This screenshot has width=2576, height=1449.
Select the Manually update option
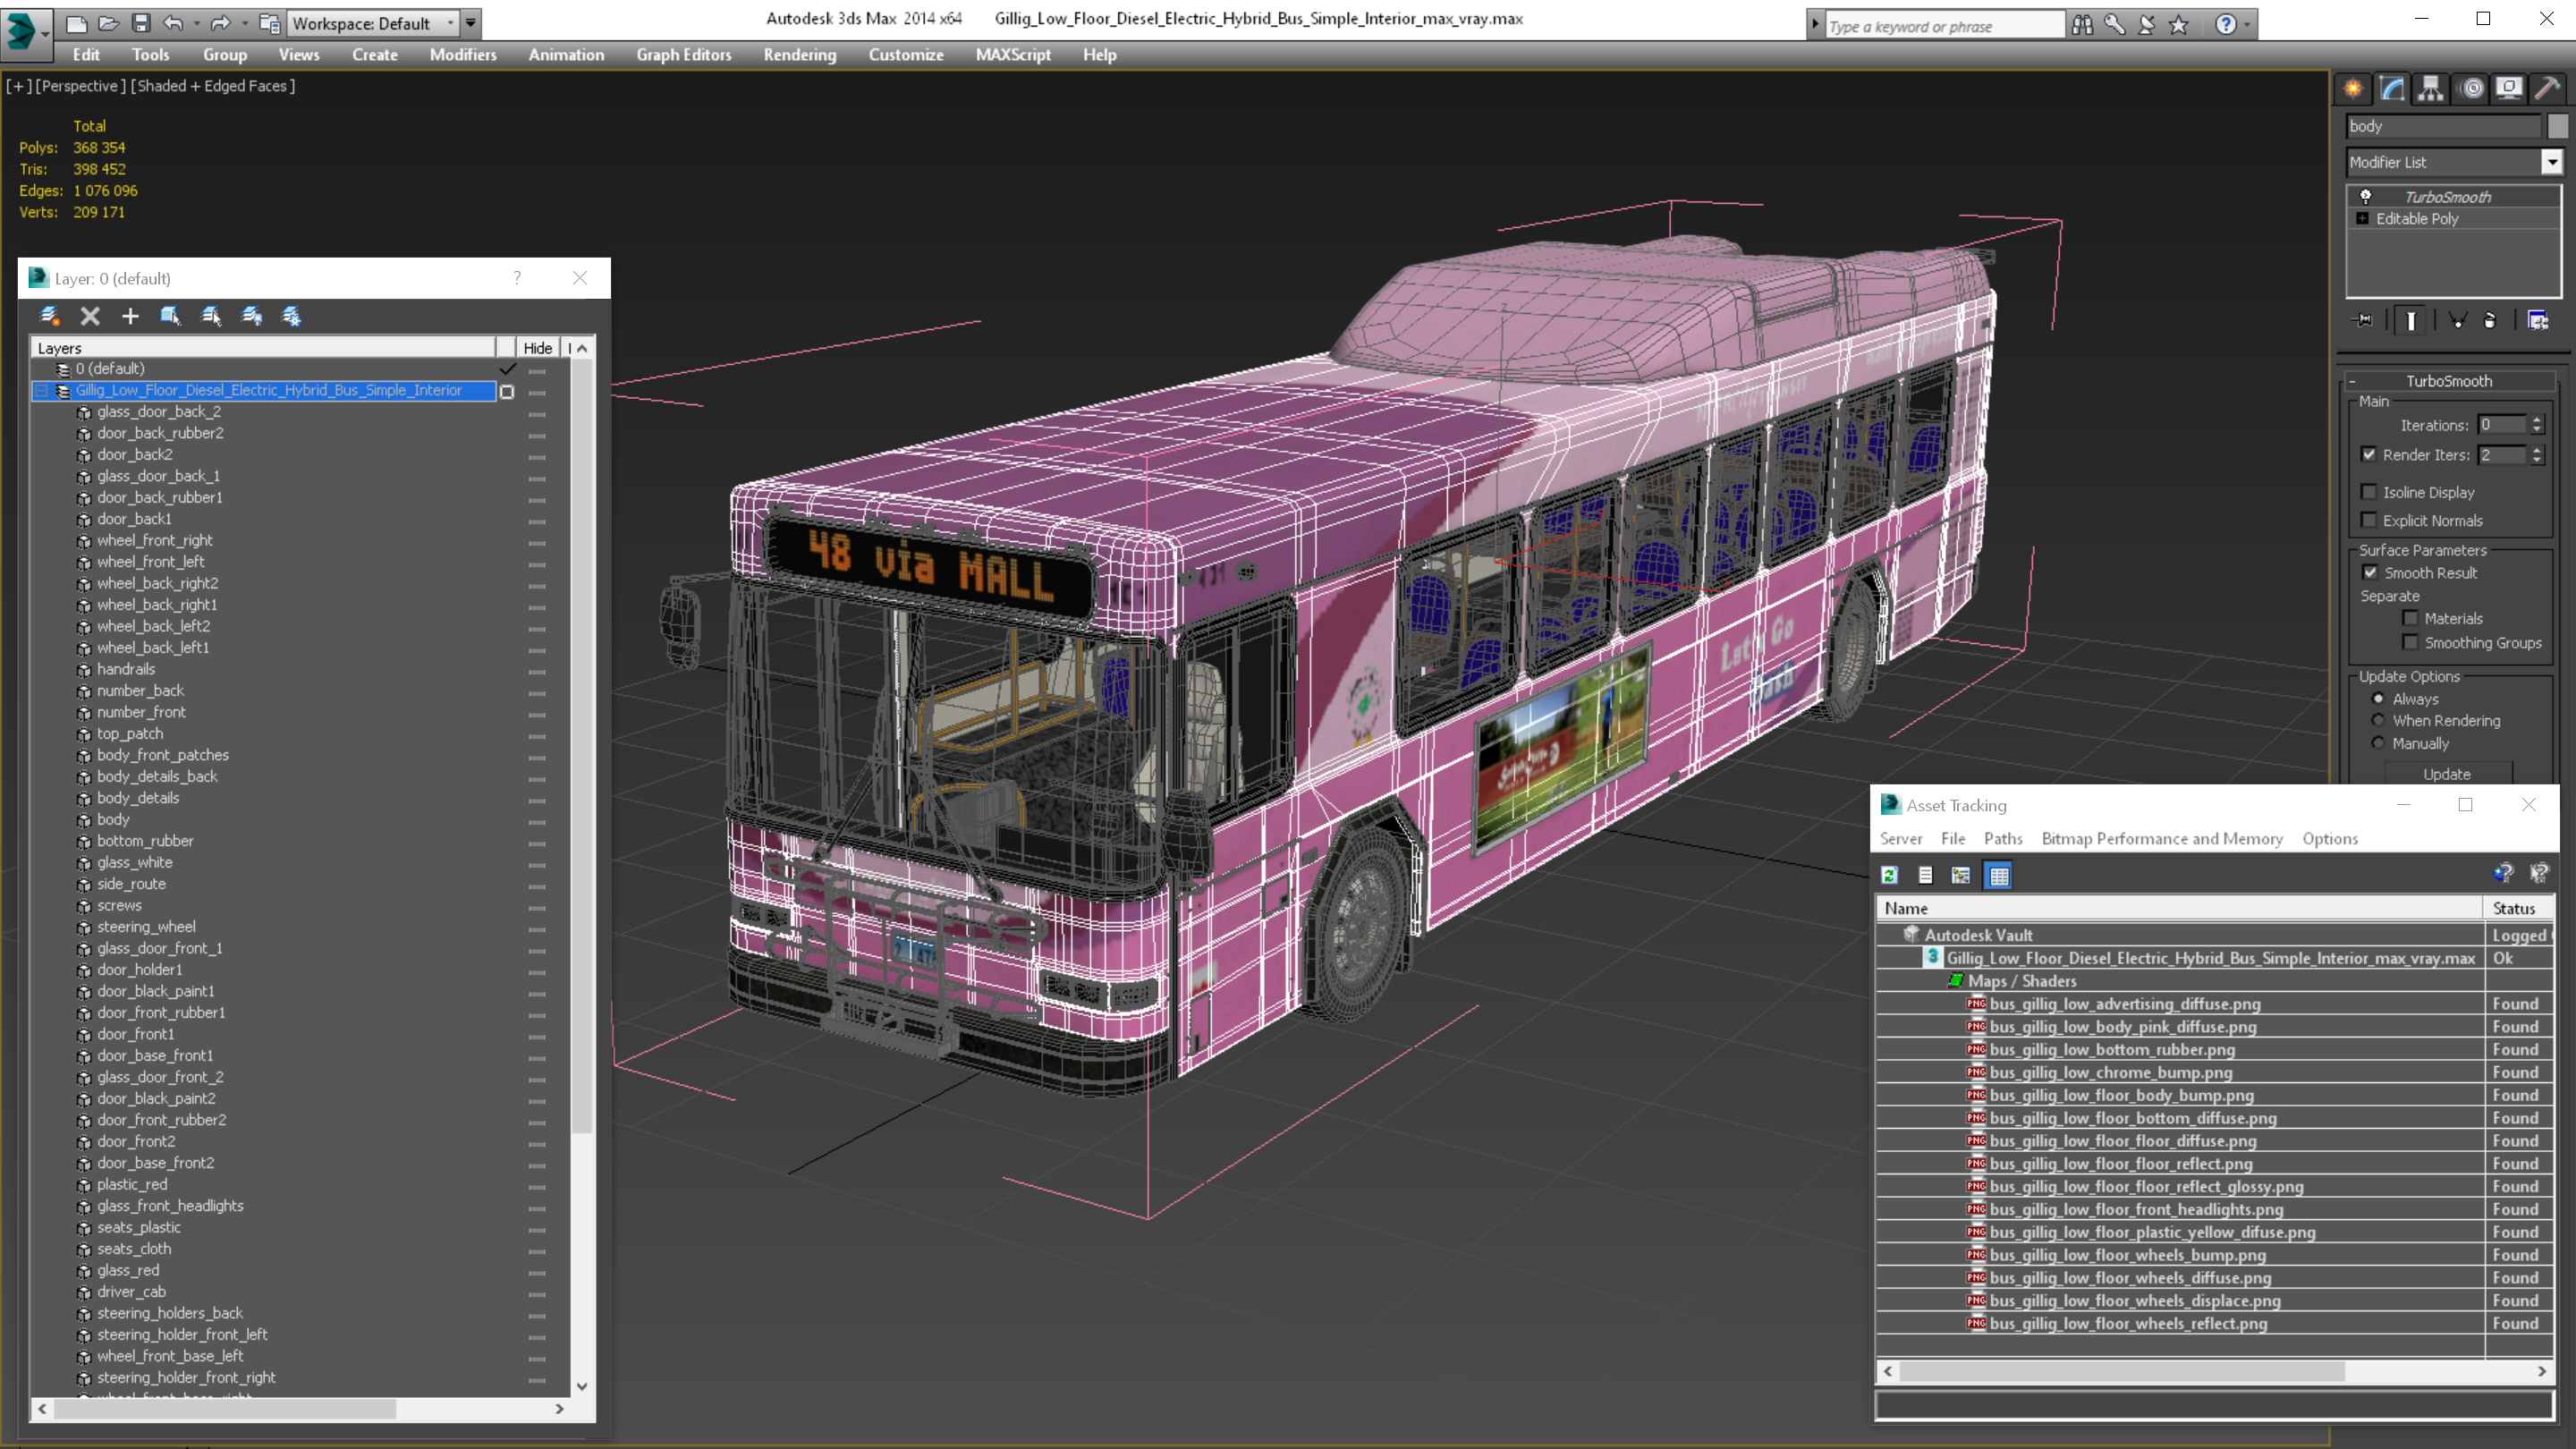2378,743
